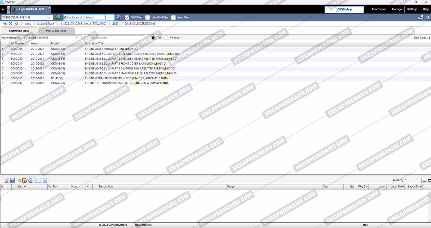Uncheck the VIN Filter checkbox
431x228 pixels.
pyautogui.click(x=127, y=17)
